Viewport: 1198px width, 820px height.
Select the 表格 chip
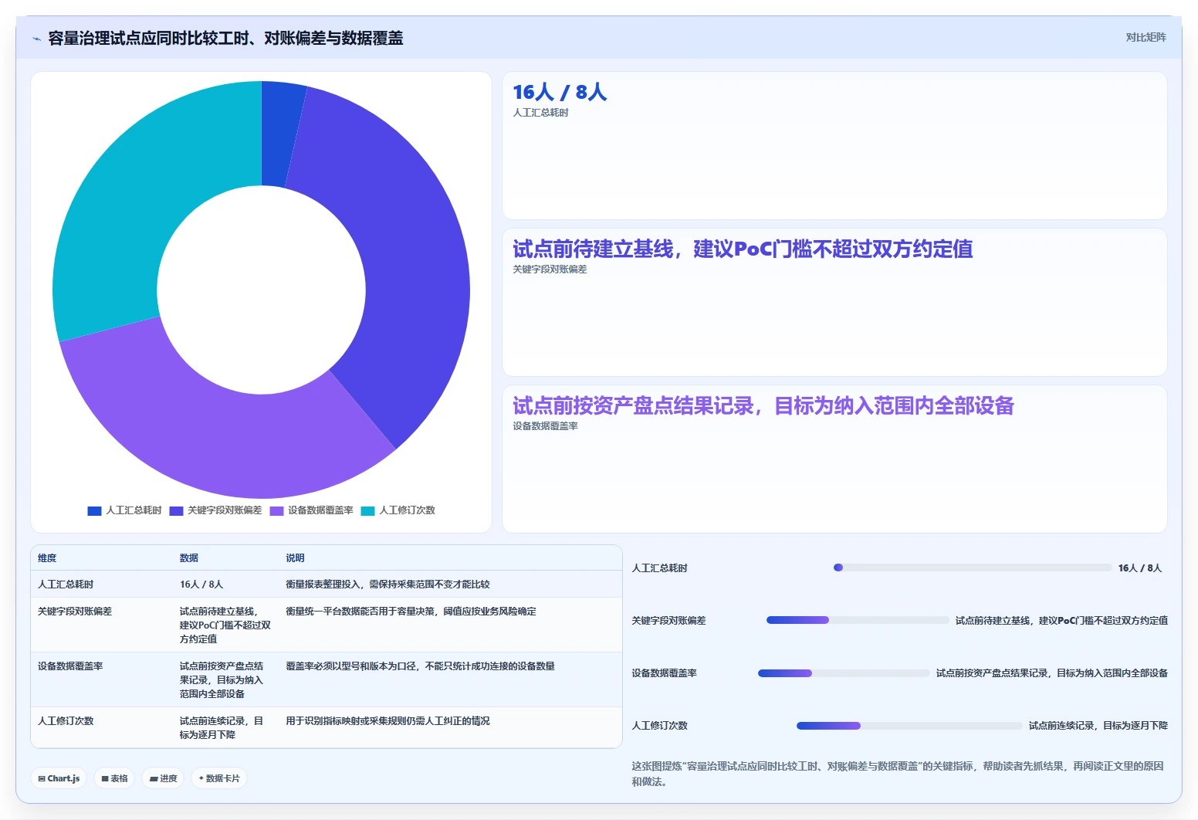114,778
